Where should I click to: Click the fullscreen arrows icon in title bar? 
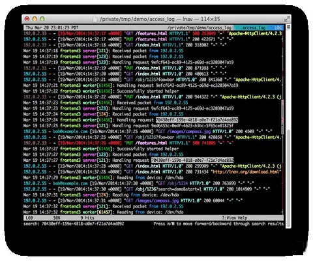click(288, 19)
